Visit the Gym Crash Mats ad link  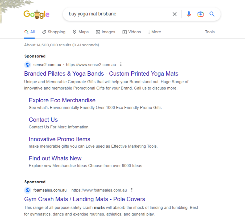tap(84, 199)
